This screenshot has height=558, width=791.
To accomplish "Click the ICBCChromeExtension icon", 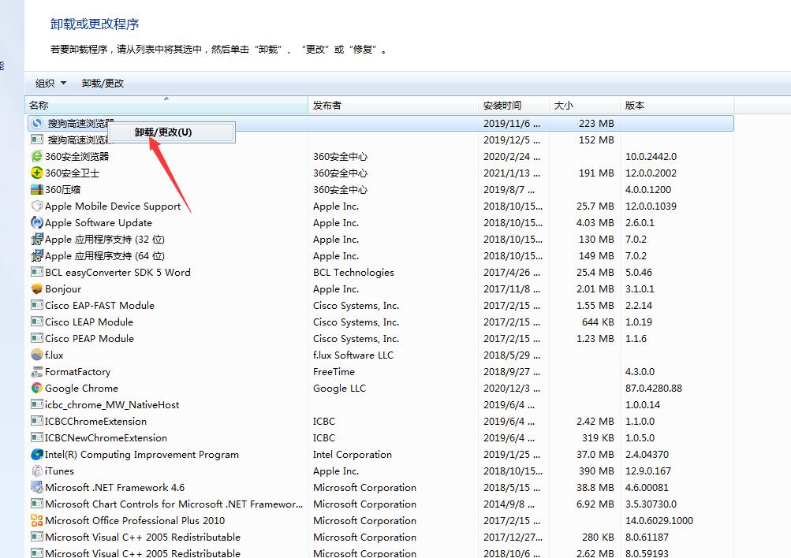I will 37,421.
